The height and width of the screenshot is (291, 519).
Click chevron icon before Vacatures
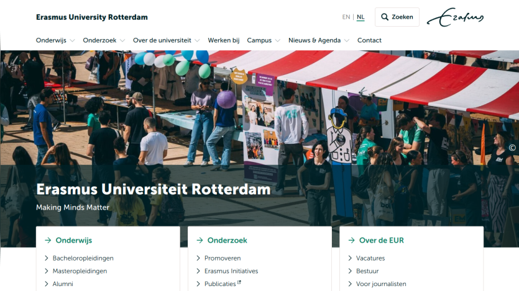350,258
